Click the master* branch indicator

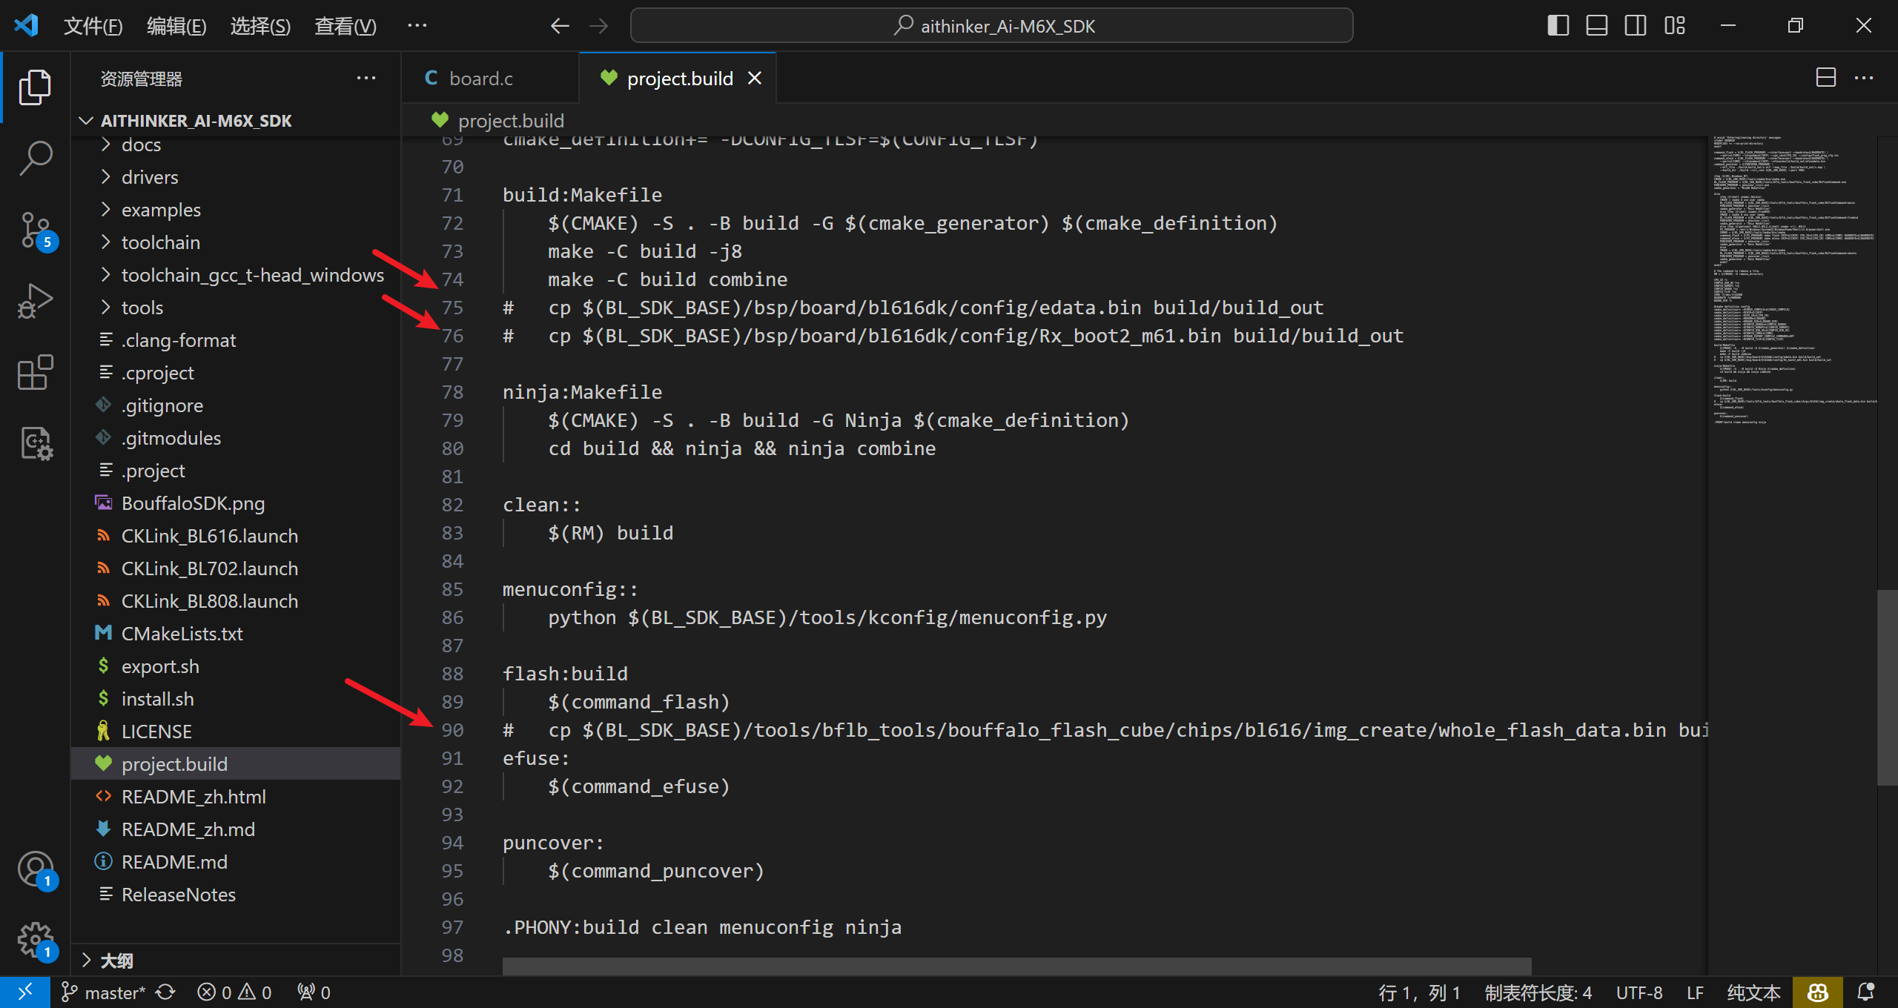[x=103, y=992]
